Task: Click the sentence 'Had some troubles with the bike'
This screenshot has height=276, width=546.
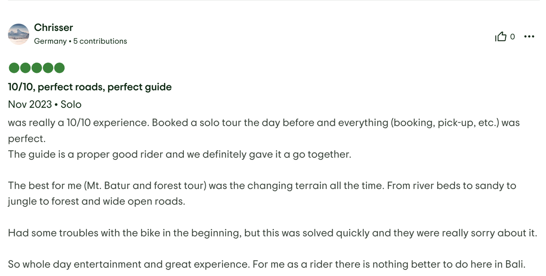Action: [x=272, y=233]
